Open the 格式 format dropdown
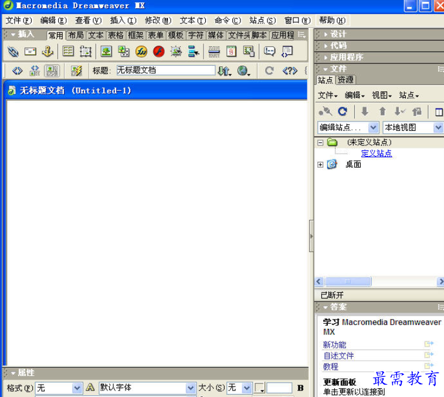Screen dimensions: 444x397 (x=77, y=388)
